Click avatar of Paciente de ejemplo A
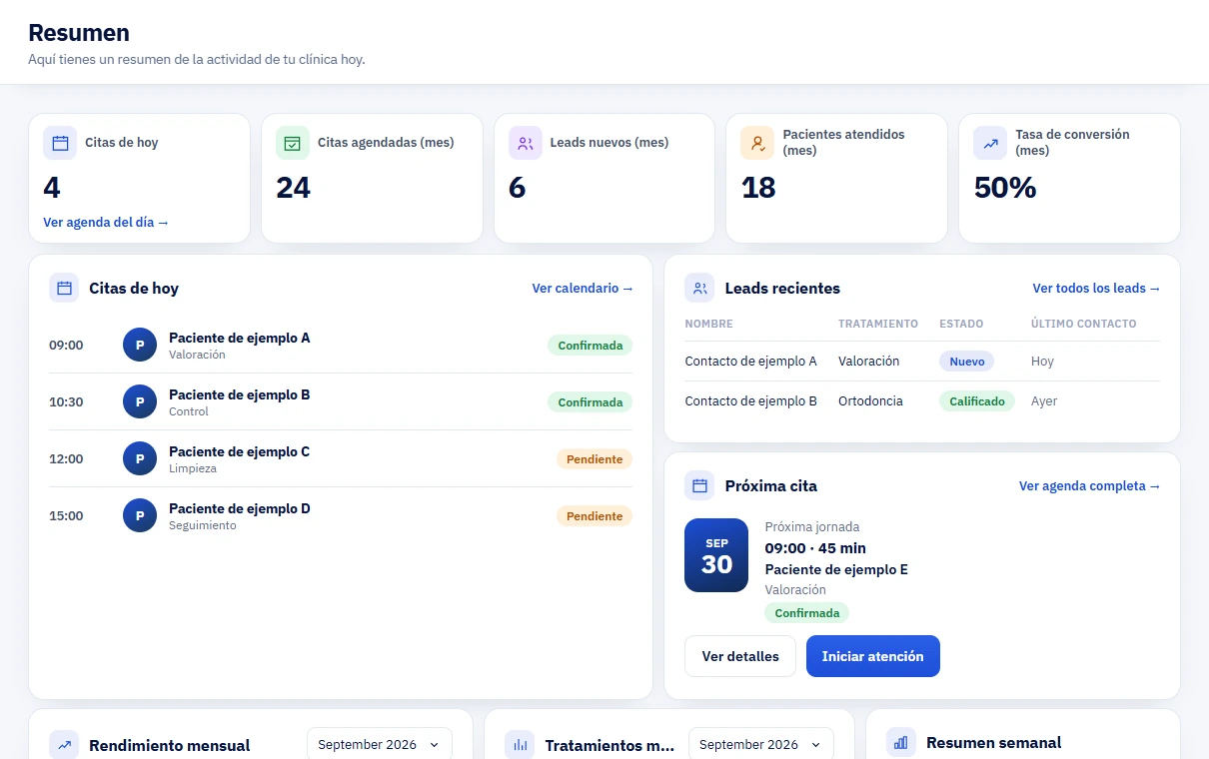 (x=140, y=346)
